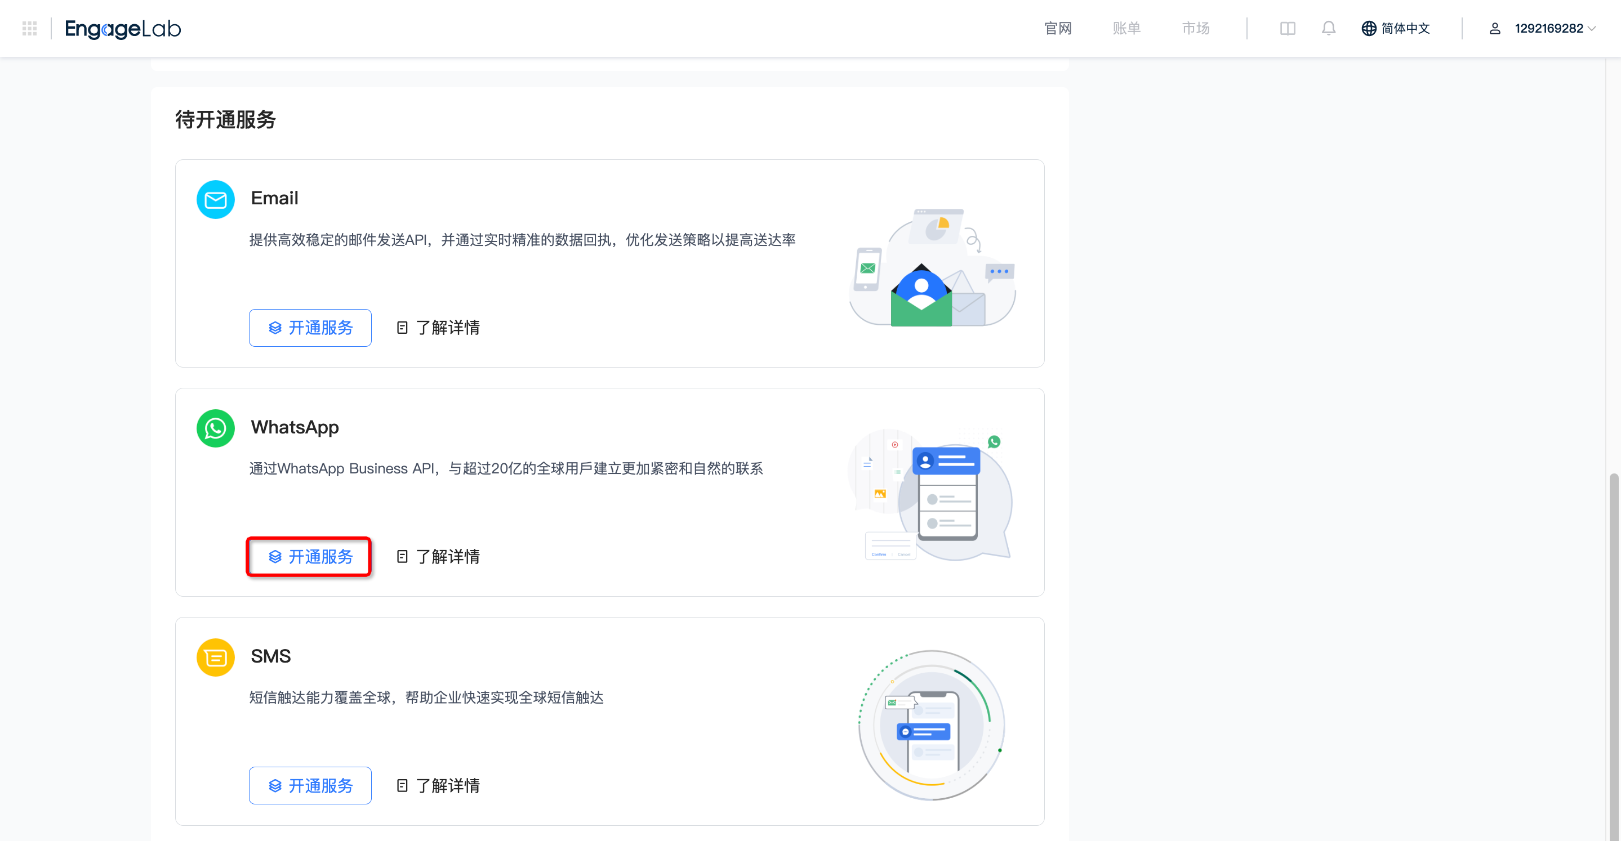Click the SMS 短信触达 description text
The image size is (1621, 841).
(x=426, y=697)
